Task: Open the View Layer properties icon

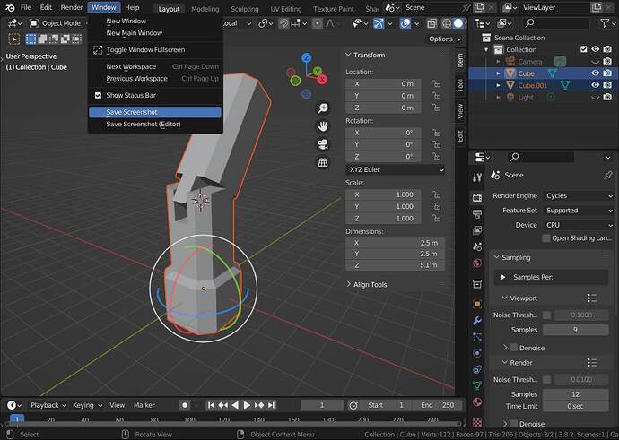Action: click(x=477, y=230)
